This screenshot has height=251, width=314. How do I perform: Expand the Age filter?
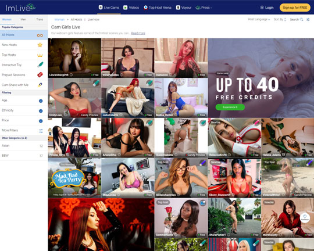41,101
